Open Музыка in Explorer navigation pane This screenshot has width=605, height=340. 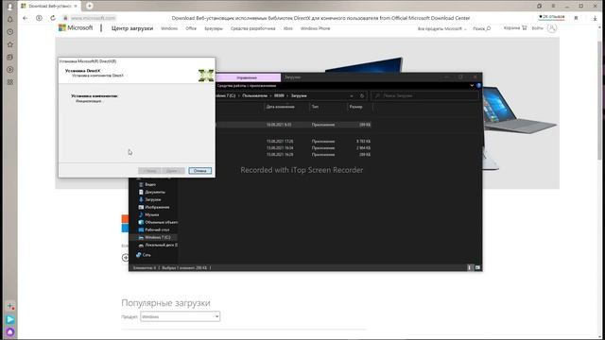[x=151, y=214]
